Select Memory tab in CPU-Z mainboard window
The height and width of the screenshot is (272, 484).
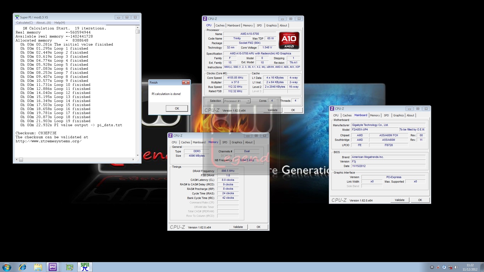[375, 115]
